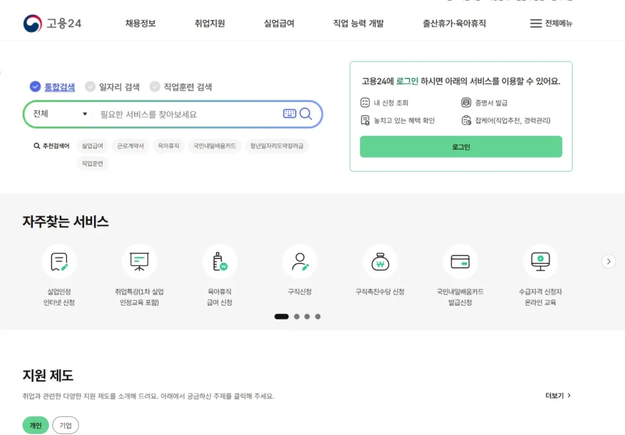Click the next carousel arrow

pyautogui.click(x=609, y=261)
